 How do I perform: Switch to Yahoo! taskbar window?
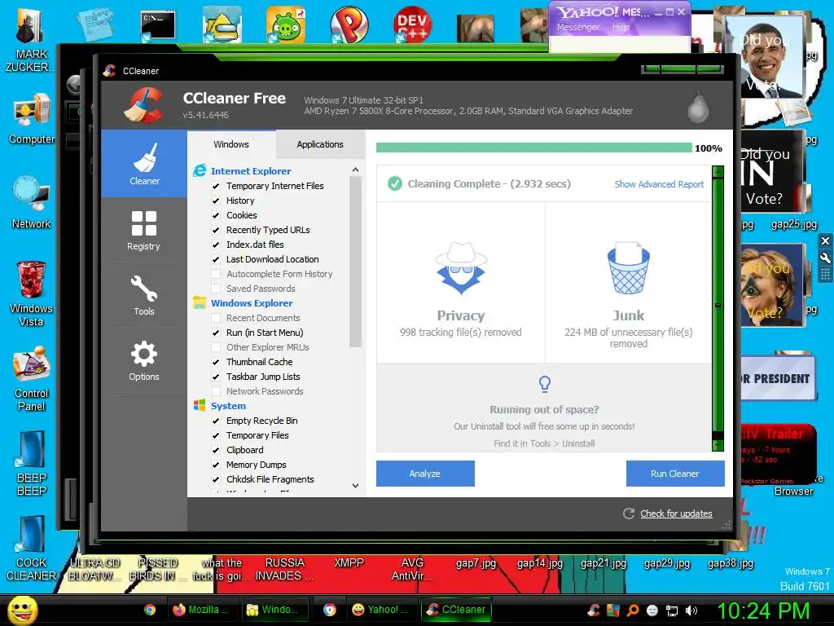click(381, 610)
